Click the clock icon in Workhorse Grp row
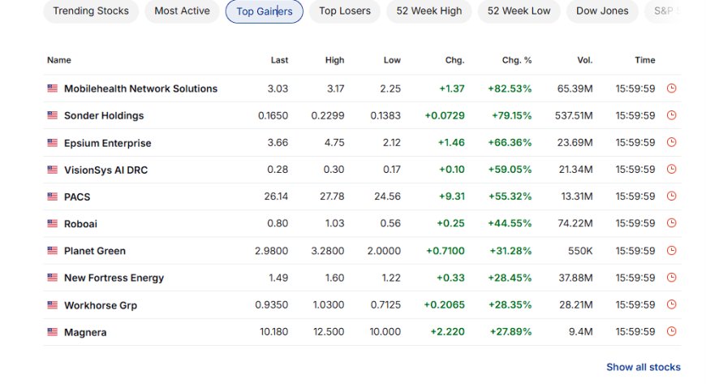Screen dimensions: 706x384 click(671, 304)
